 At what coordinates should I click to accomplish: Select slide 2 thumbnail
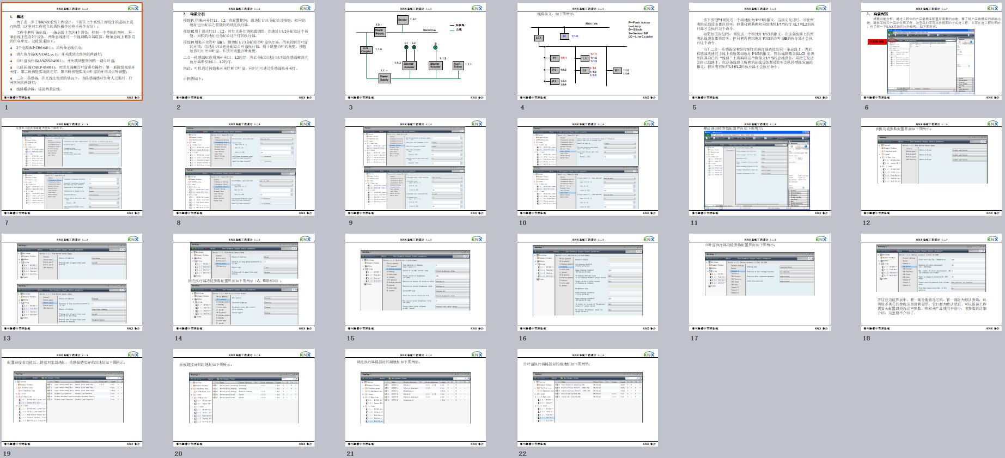pyautogui.click(x=243, y=52)
